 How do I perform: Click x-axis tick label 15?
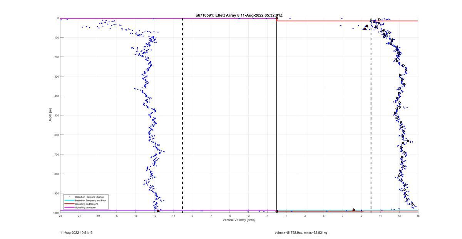[418, 216]
